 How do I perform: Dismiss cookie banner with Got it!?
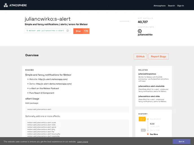[x=181, y=142]
